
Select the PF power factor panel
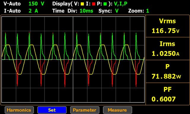[167, 94]
